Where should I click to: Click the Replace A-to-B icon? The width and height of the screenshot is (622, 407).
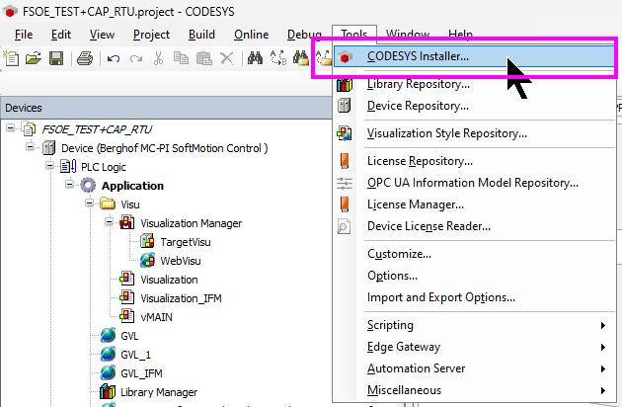pyautogui.click(x=278, y=58)
